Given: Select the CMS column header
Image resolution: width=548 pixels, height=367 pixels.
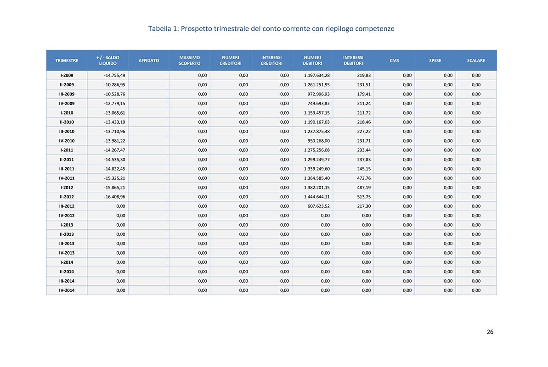Looking at the screenshot, I should click(394, 61).
